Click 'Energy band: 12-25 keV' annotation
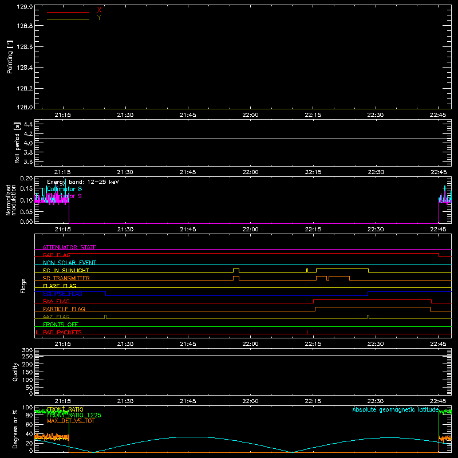The width and height of the screenshot is (458, 458). (83, 182)
